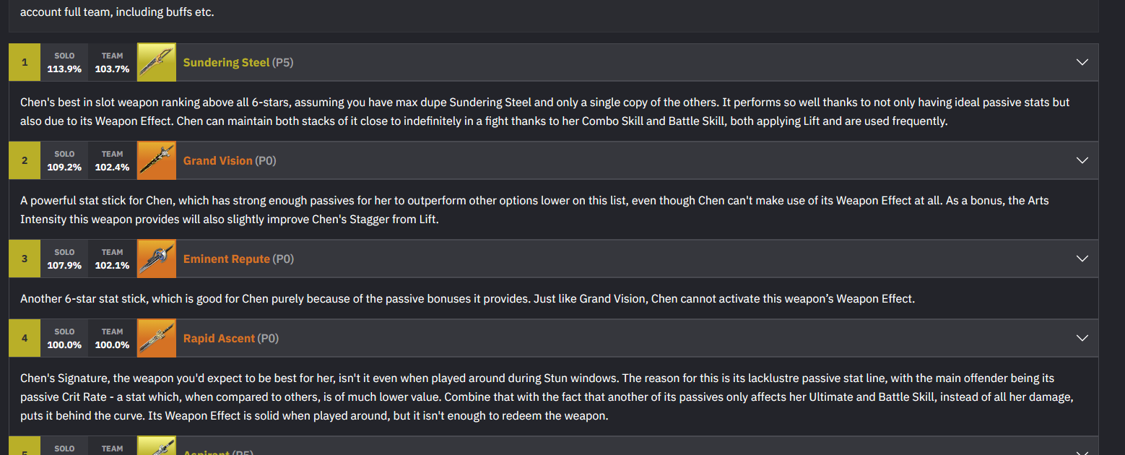Collapse the Rapid Ascent entry chevron
Image resolution: width=1125 pixels, height=455 pixels.
pyautogui.click(x=1082, y=338)
